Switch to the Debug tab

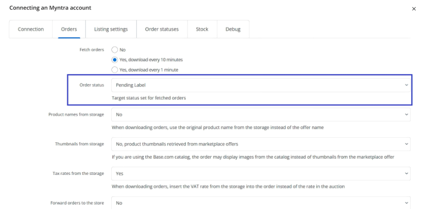point(233,29)
